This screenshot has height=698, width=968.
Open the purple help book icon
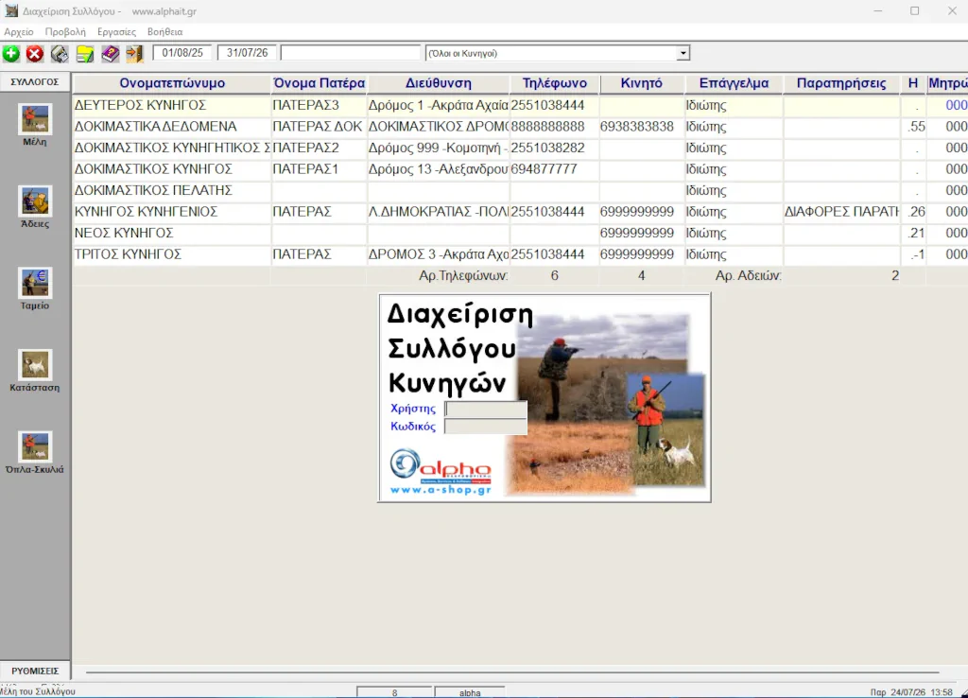click(110, 54)
